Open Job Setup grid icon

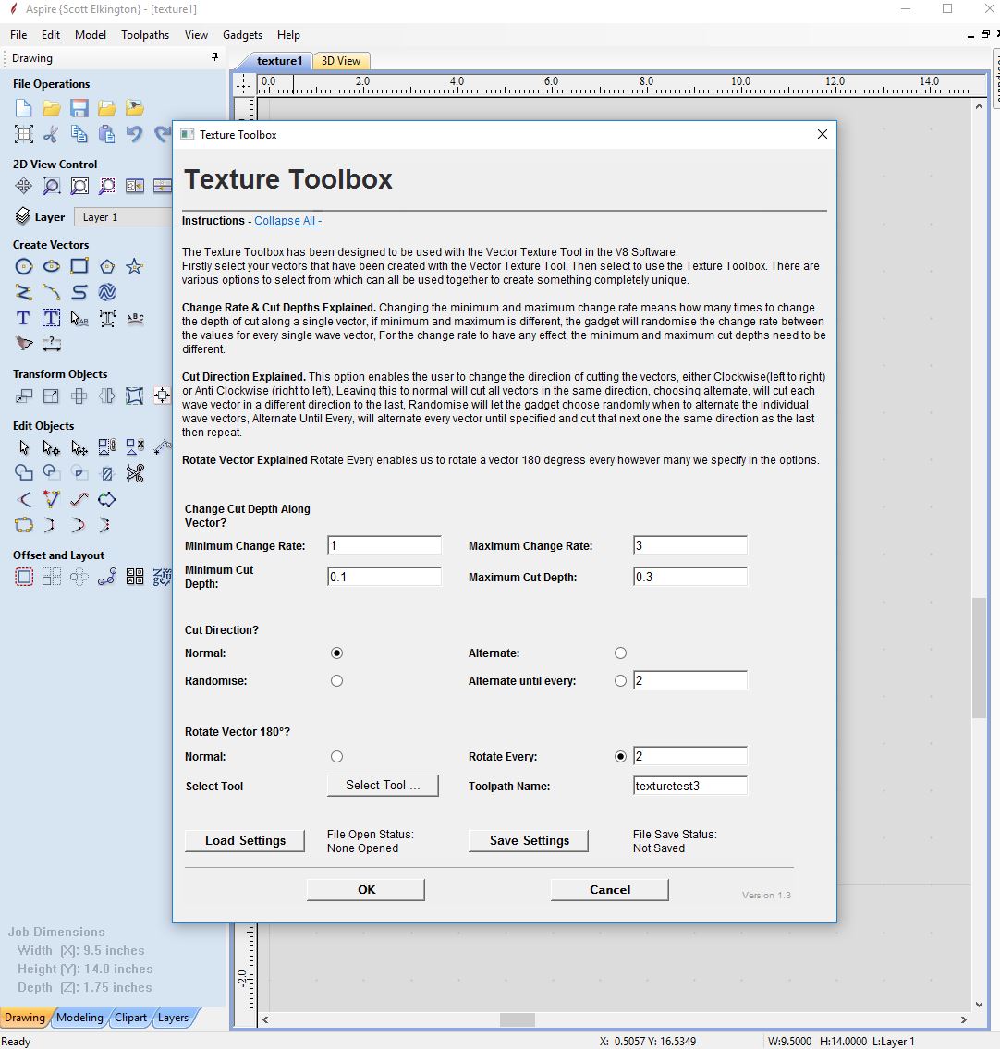[23, 134]
